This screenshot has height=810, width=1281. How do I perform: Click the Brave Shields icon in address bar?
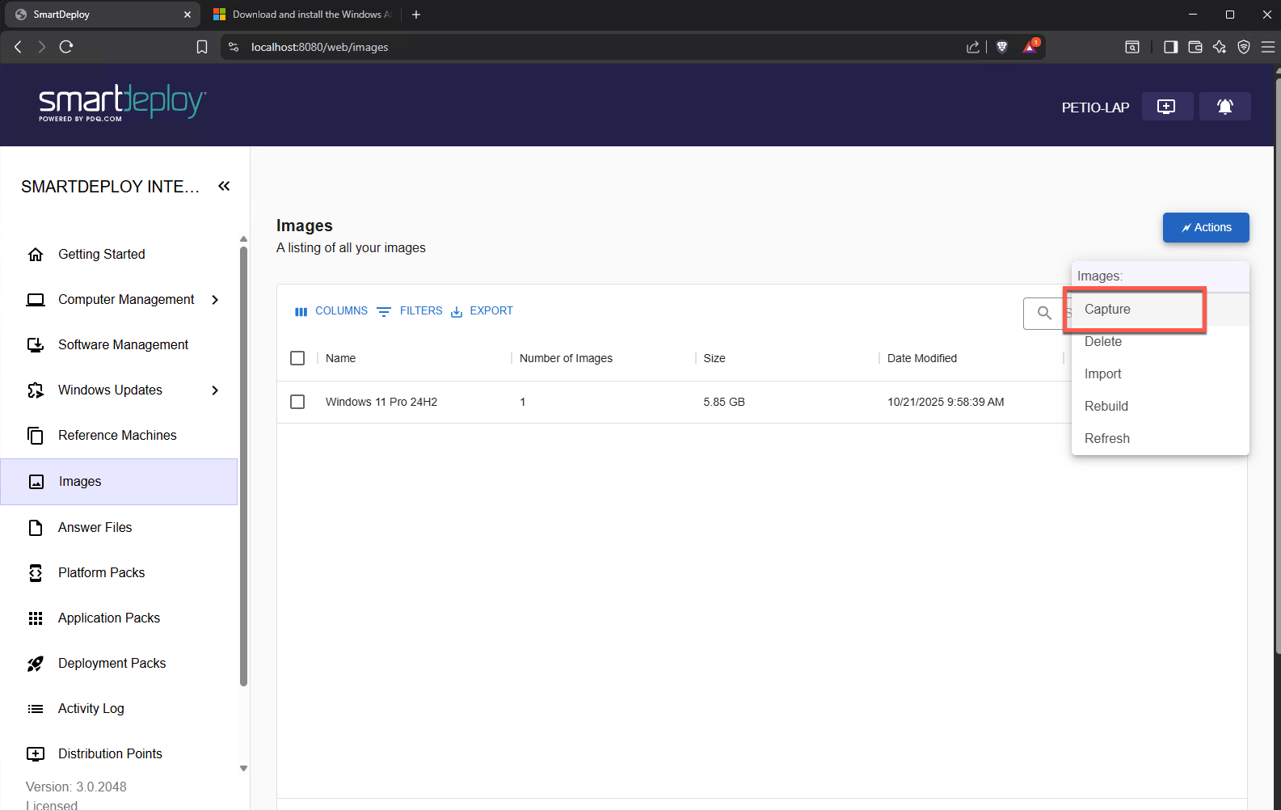(1002, 47)
